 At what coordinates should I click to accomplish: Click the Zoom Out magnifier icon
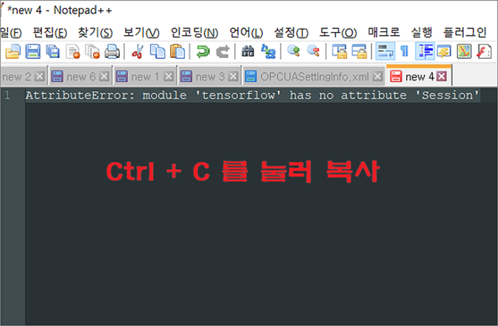[x=313, y=51]
